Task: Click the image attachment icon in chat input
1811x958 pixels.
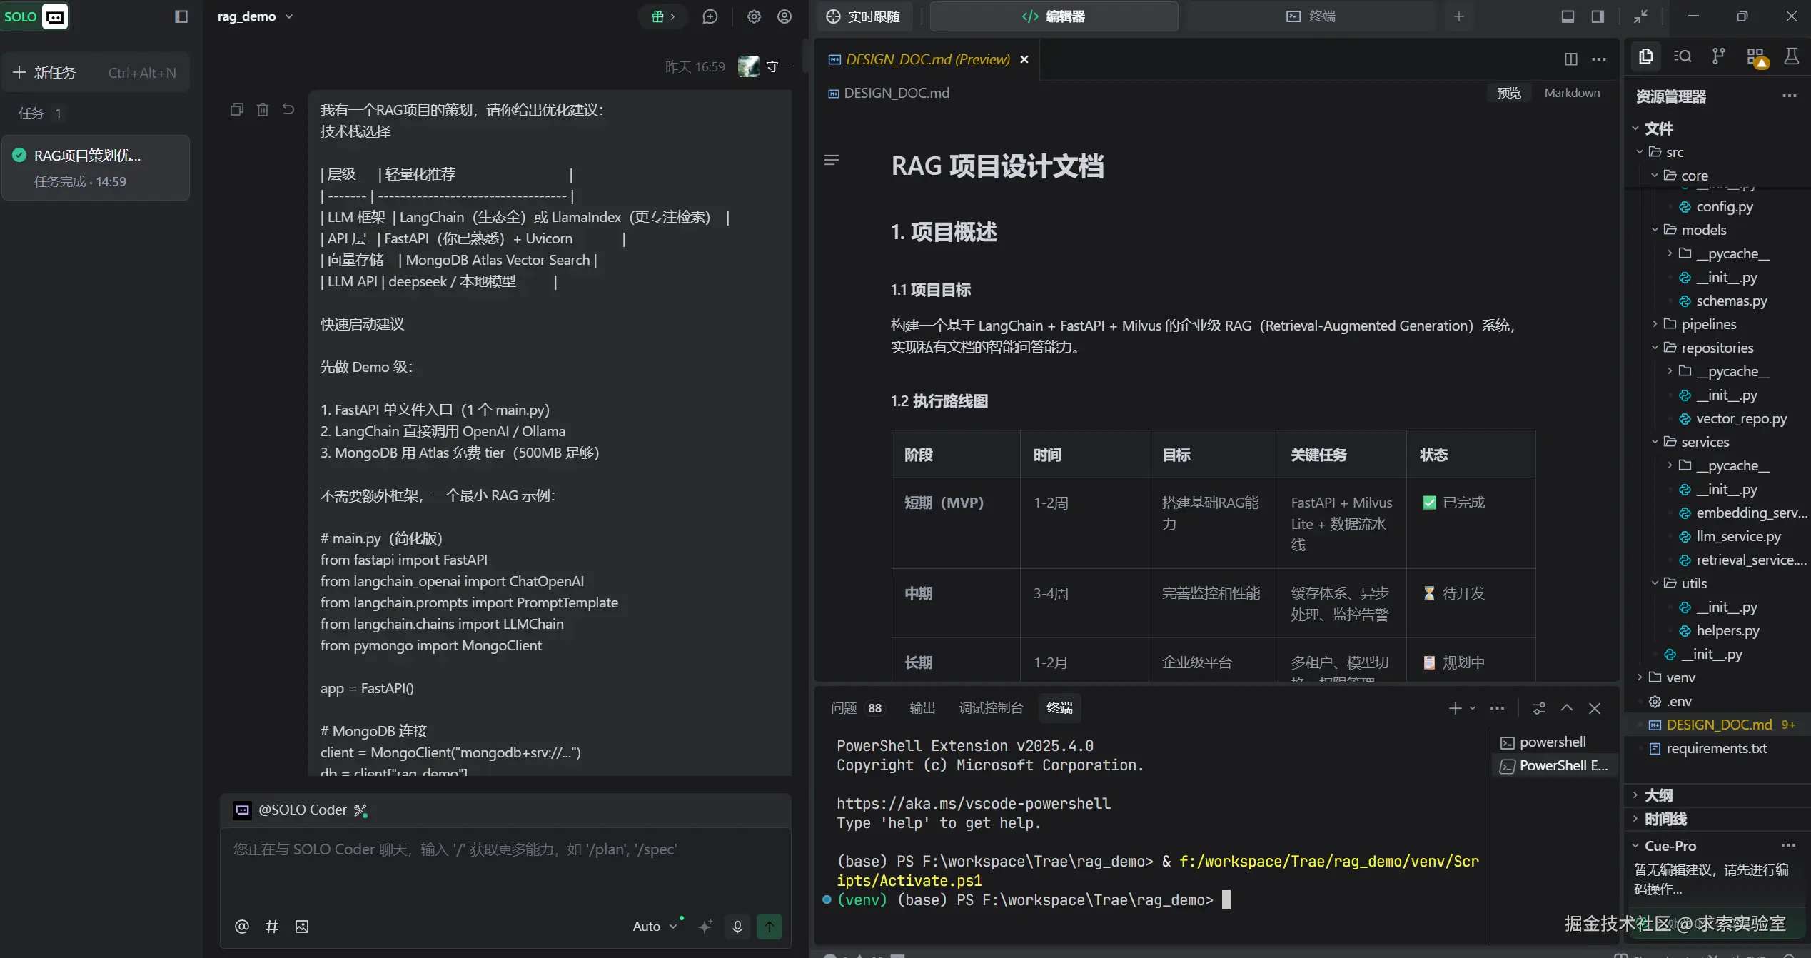Action: [302, 926]
